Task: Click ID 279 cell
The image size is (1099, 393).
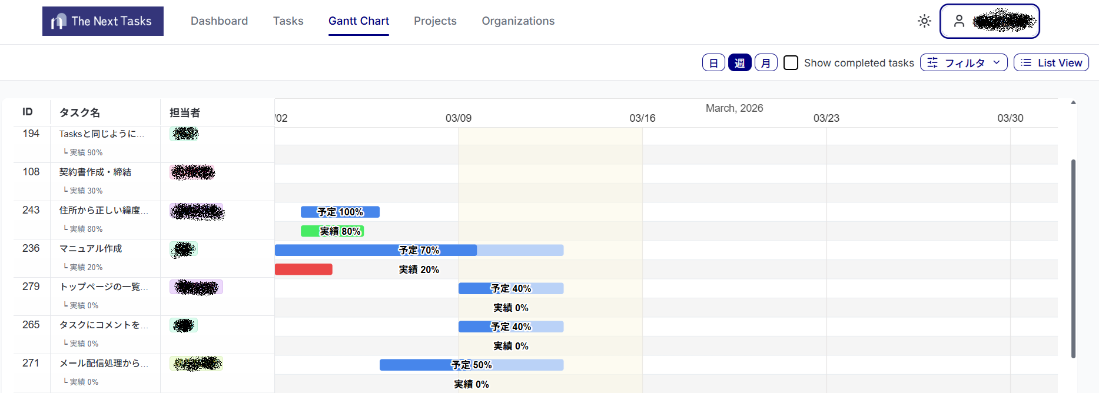Action: [31, 287]
